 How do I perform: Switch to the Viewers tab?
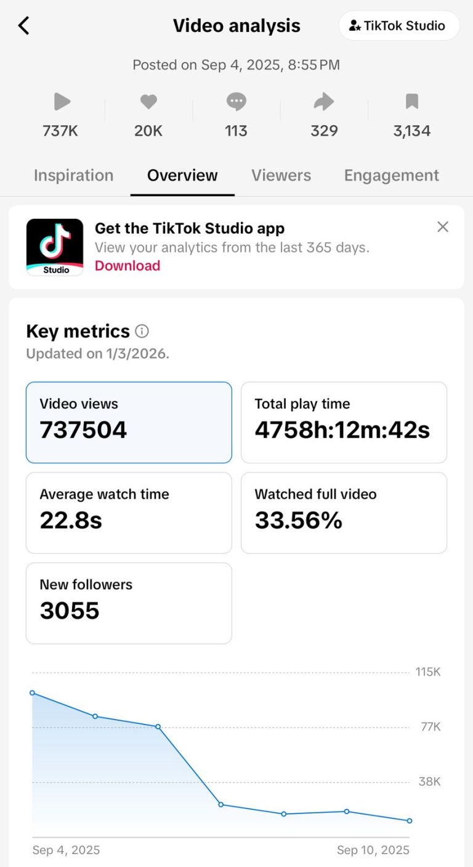point(281,175)
